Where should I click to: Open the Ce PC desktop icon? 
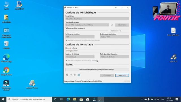6,6
